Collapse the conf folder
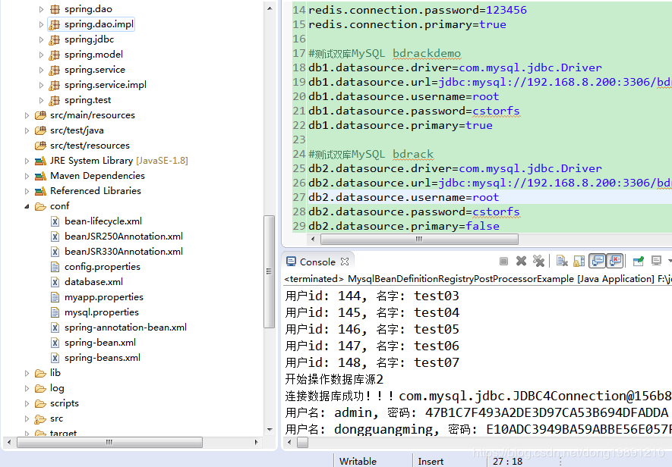This screenshot has height=467, width=672. pos(27,206)
